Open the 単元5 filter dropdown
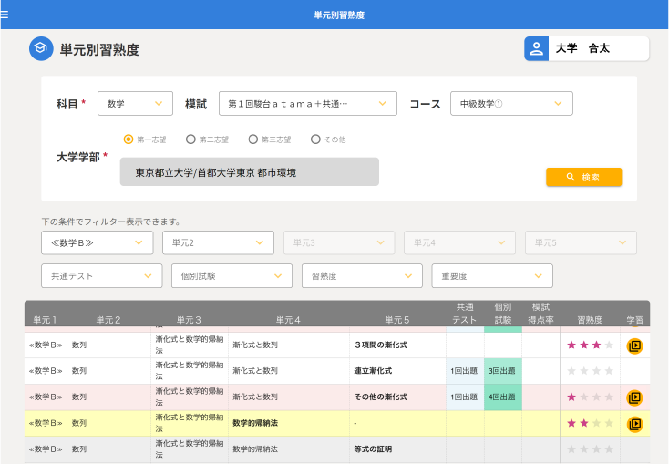This screenshot has width=669, height=464. click(581, 242)
